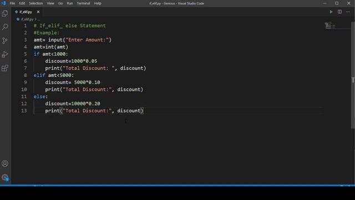Viewport: 355px width, 200px height.
Task: Click the 'elif amt<5000:' statement
Action: pos(54,76)
